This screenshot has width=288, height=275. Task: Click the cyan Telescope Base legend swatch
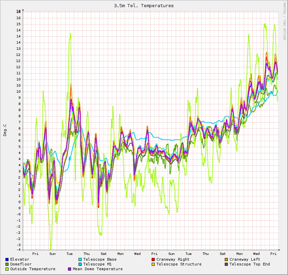(x=80, y=260)
